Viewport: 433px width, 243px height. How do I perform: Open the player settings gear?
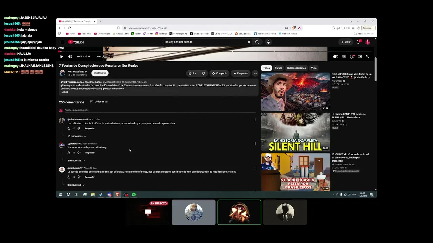click(352, 57)
